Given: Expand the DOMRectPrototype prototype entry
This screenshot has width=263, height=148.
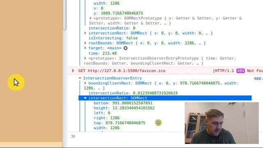Looking at the screenshot, I should click(90, 18).
